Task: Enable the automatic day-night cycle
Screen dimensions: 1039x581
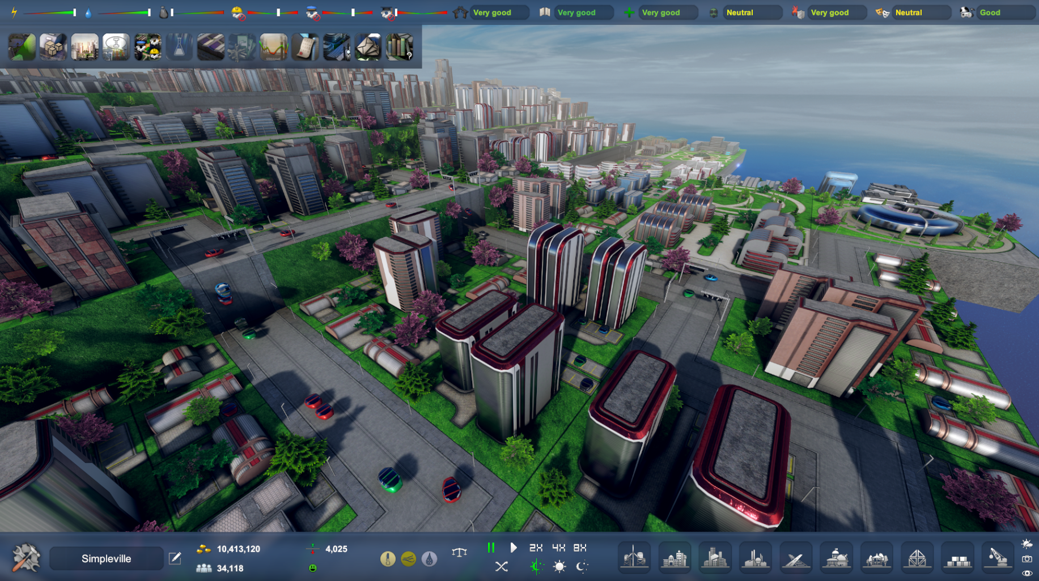Action: (x=536, y=566)
